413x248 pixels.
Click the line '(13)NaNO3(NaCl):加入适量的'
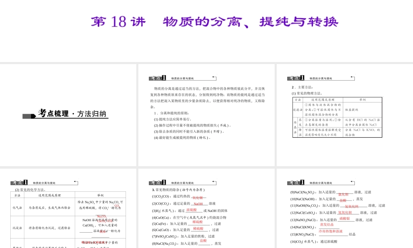click(x=332, y=219)
